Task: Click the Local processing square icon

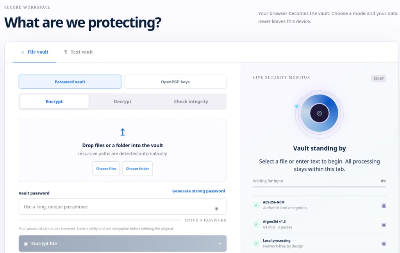Action: [x=384, y=244]
